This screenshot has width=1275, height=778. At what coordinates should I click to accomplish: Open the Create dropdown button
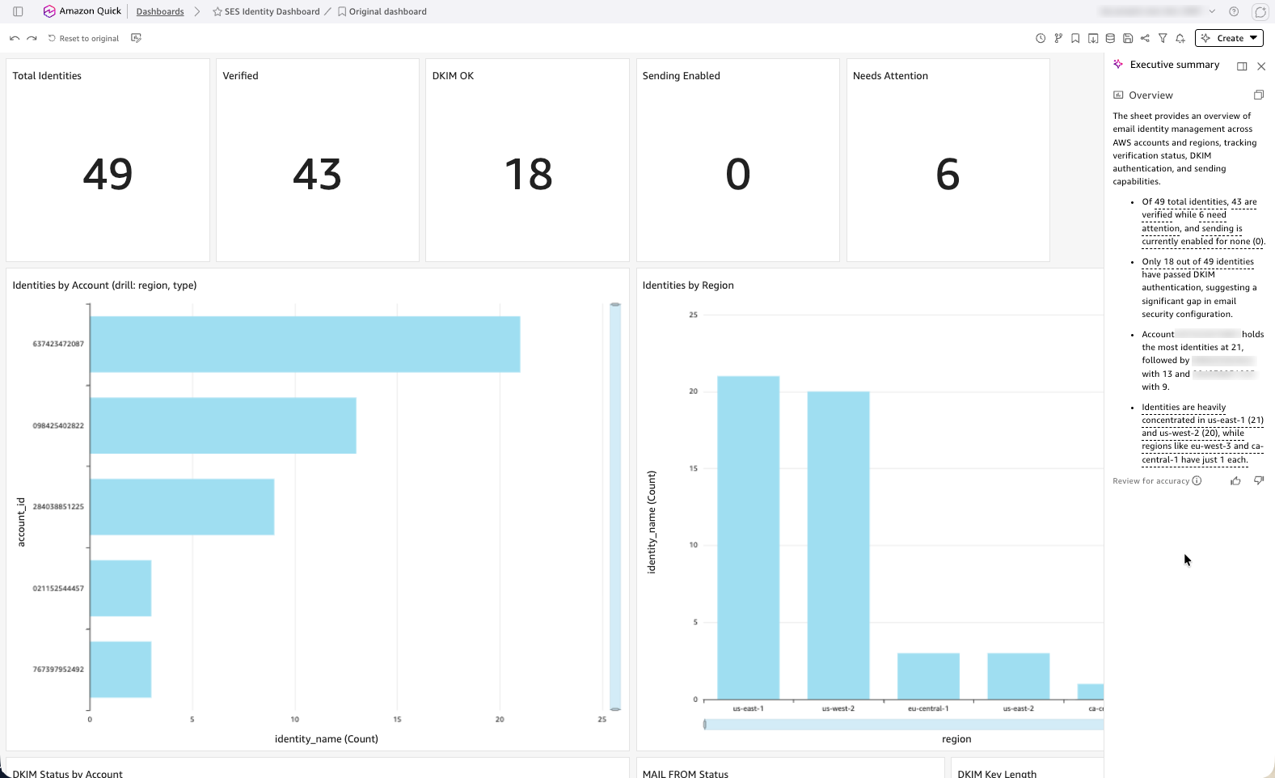click(x=1229, y=38)
